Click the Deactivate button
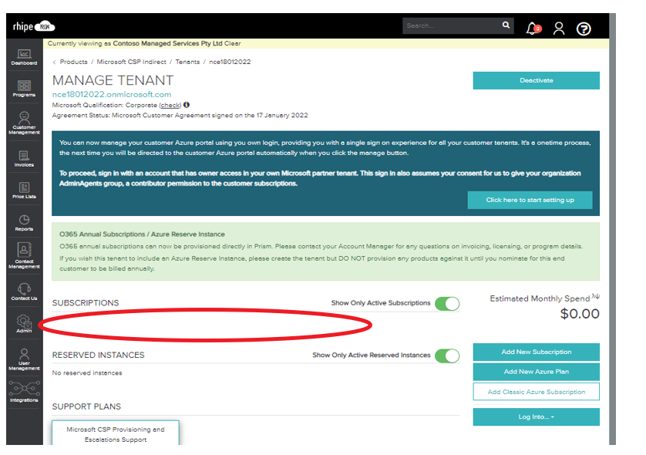 point(536,80)
